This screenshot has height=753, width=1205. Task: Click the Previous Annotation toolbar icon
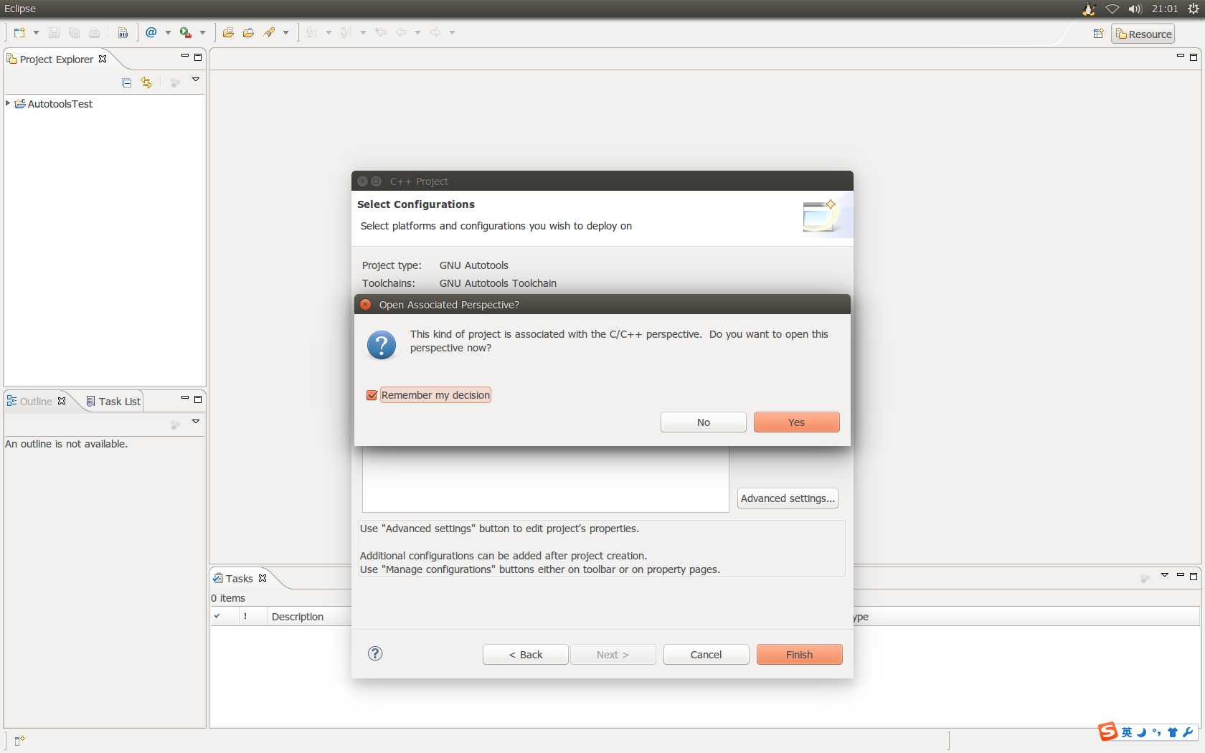346,32
